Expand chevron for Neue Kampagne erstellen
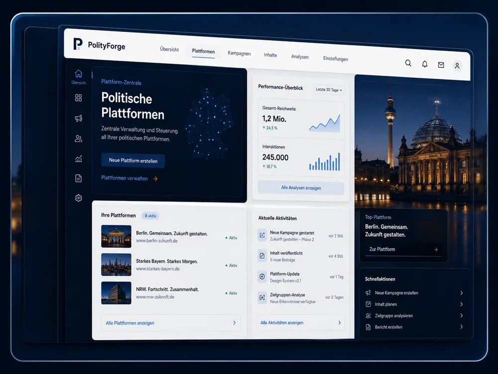498x374 pixels. 462,293
